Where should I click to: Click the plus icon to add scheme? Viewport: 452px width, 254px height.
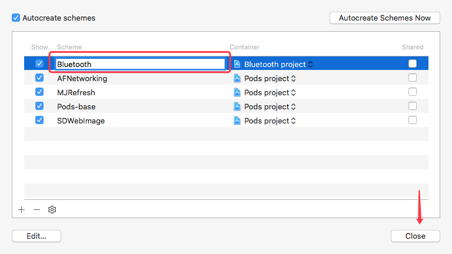[x=22, y=209]
